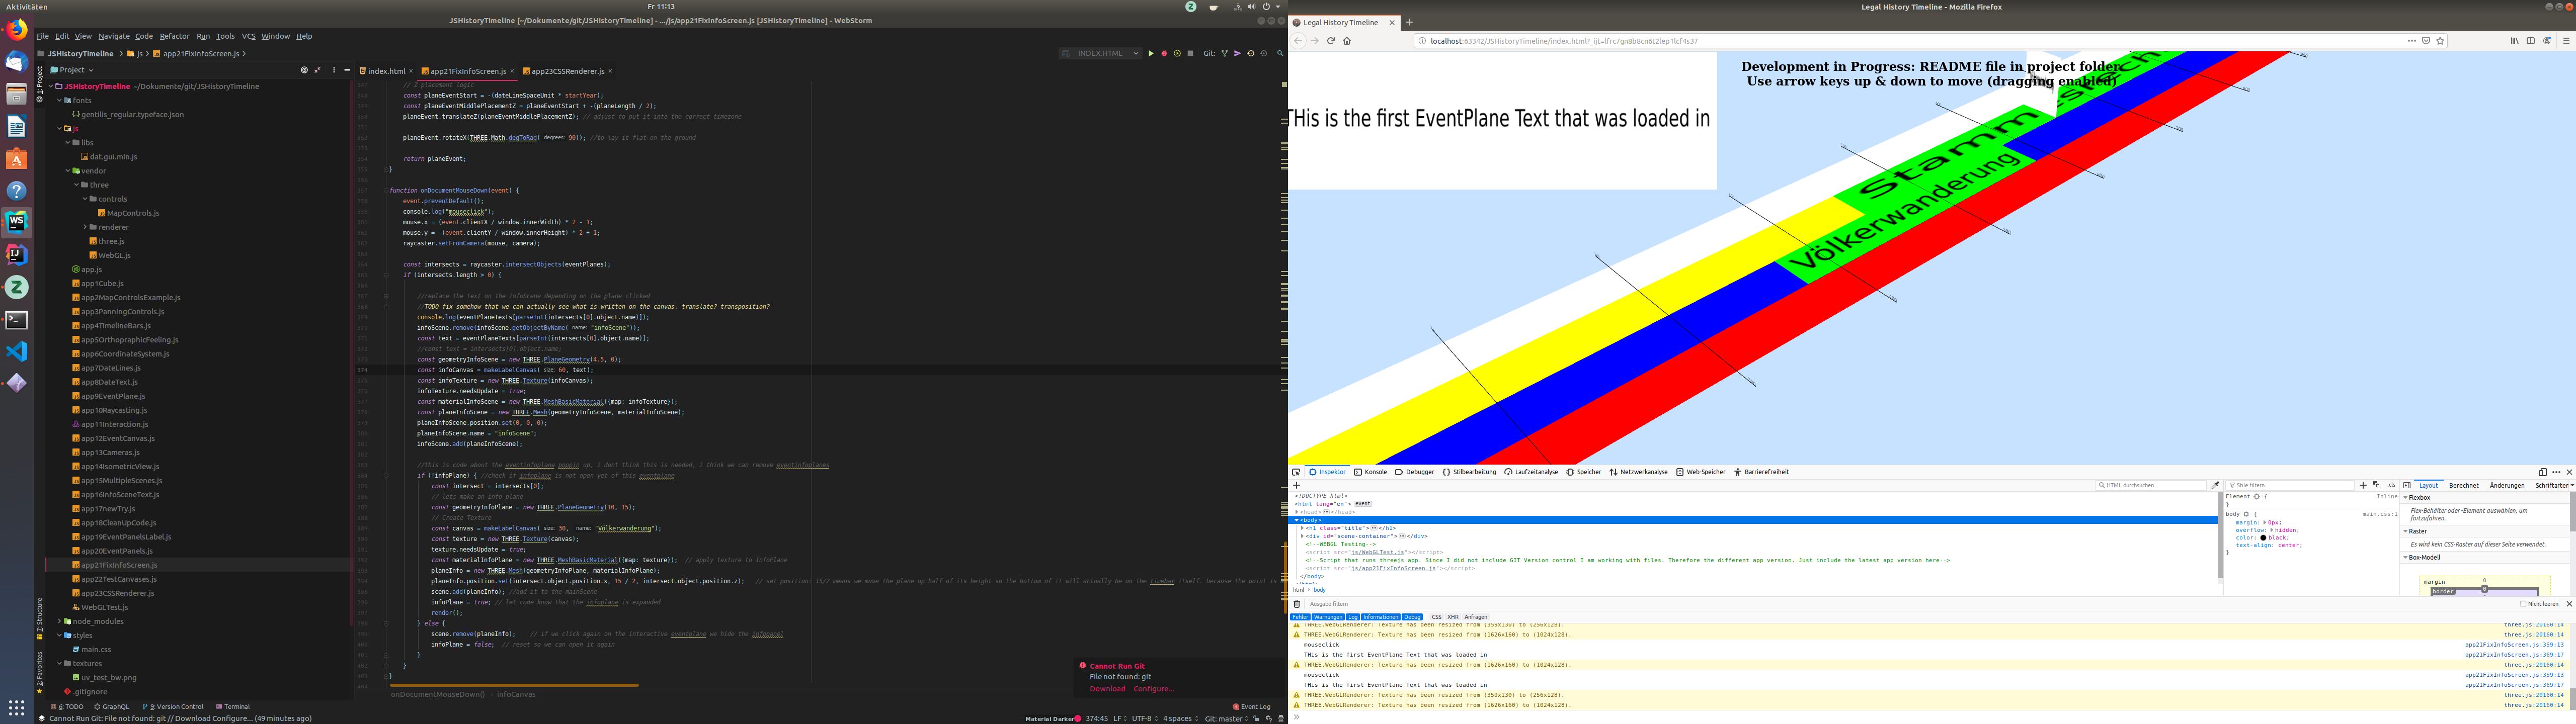
Task: Switch to Berechnet sidebar tab
Action: pyautogui.click(x=2463, y=485)
